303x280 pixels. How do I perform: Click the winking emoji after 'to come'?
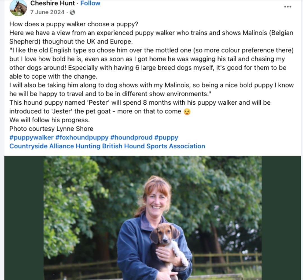click(187, 112)
